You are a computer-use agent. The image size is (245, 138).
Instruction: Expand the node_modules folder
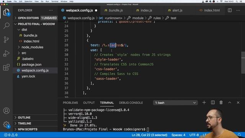click(35, 47)
